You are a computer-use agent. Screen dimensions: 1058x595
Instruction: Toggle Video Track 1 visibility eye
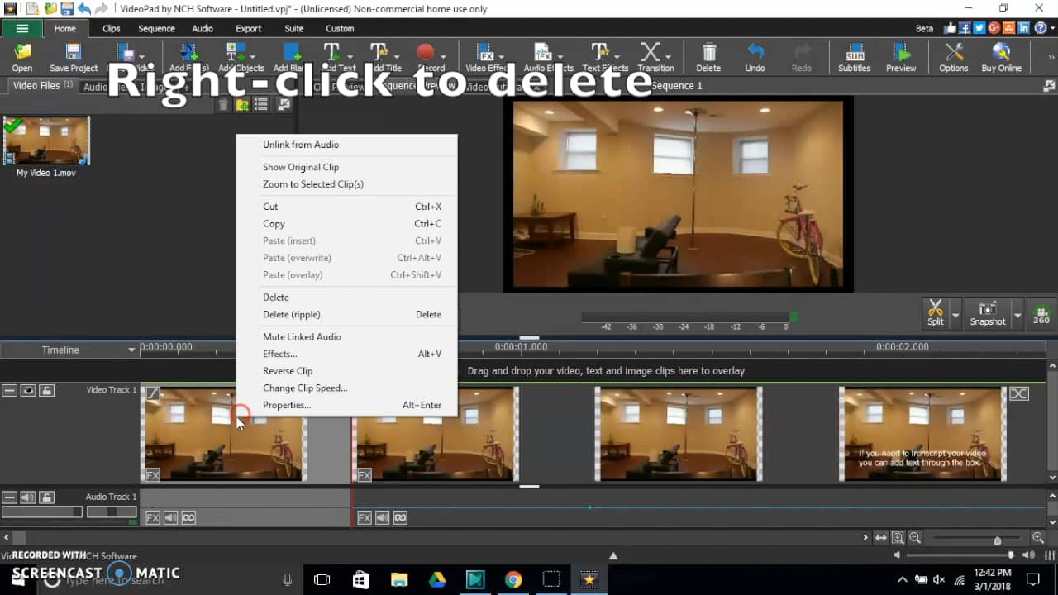pos(28,390)
